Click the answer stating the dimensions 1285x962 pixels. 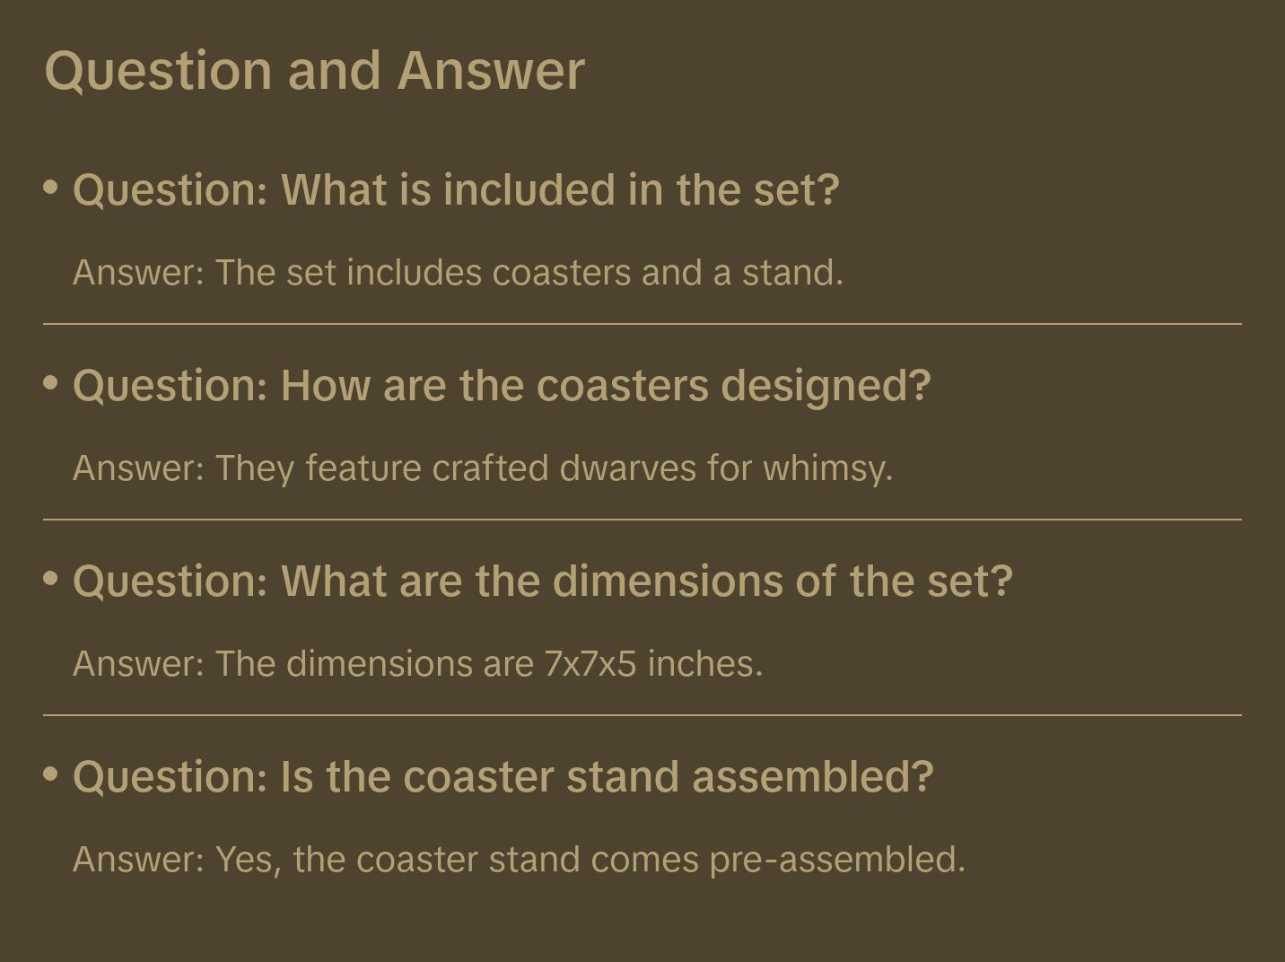click(417, 664)
